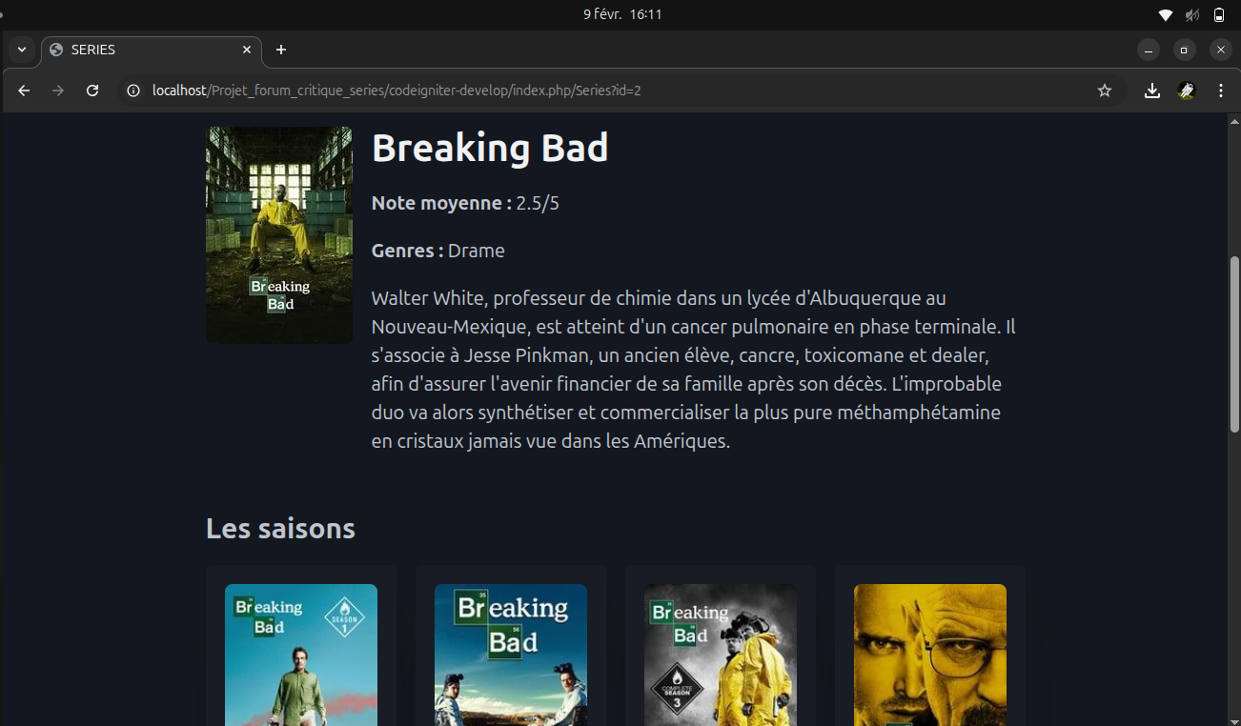This screenshot has width=1241, height=726.
Task: Expand the tab search dropdown arrow
Action: [22, 50]
